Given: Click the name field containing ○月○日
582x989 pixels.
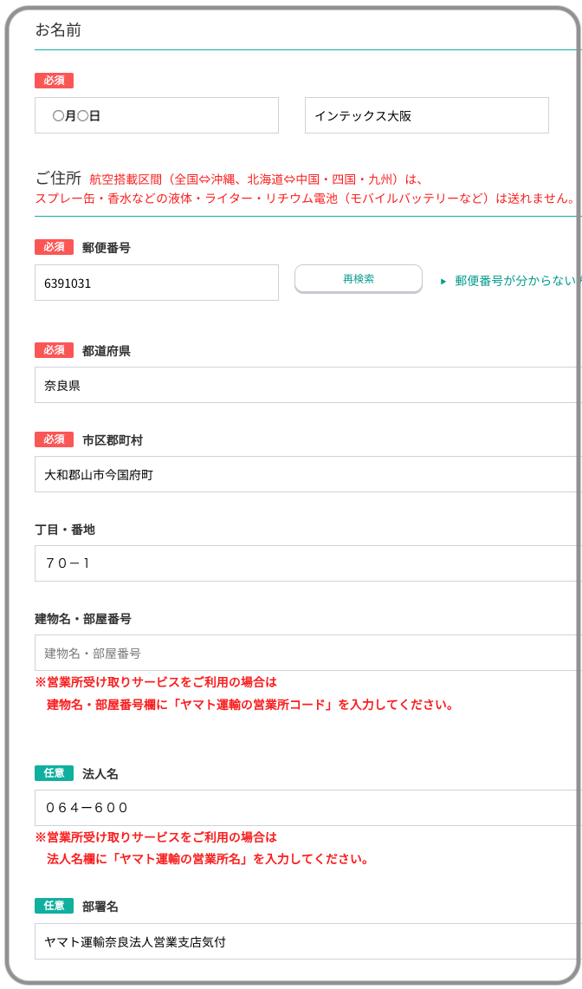Looking at the screenshot, I should tap(156, 115).
